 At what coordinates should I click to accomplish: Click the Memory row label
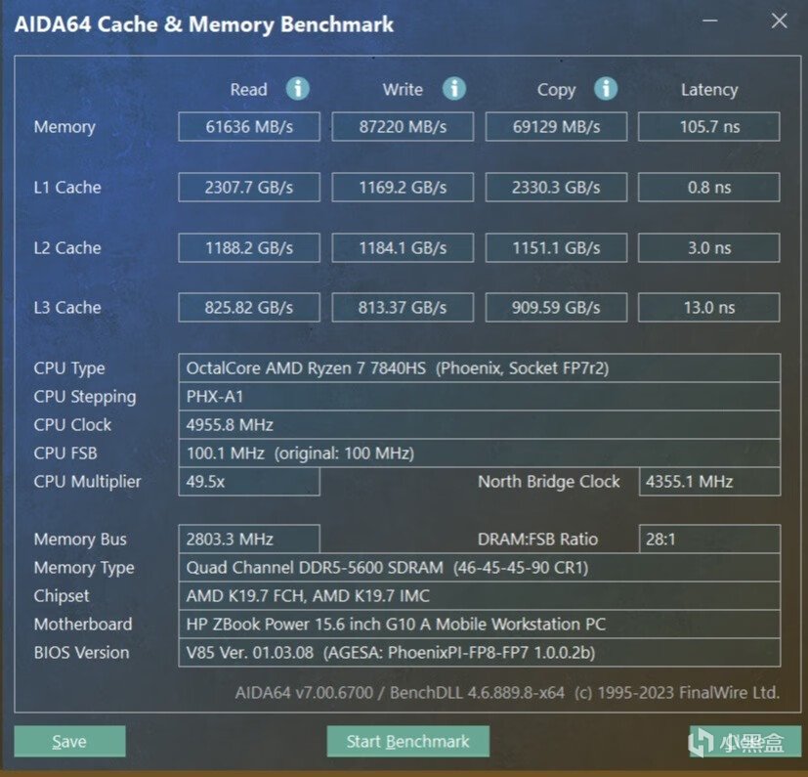pos(64,127)
